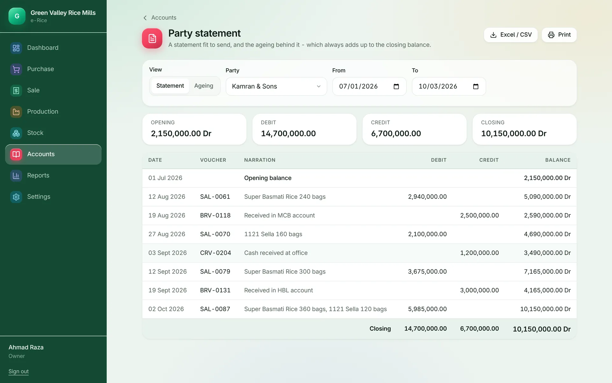
Task: Print the party statement
Action: click(x=559, y=35)
